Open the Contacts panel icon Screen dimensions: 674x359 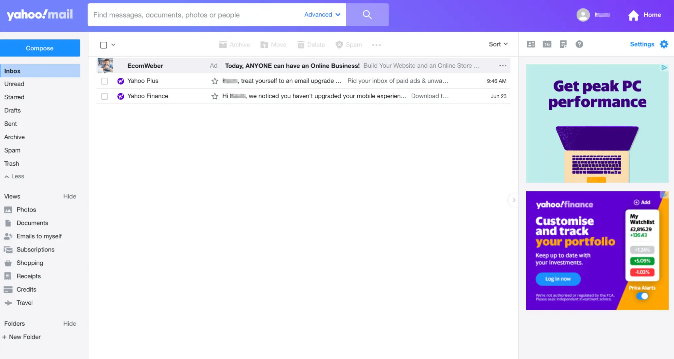[x=530, y=44]
